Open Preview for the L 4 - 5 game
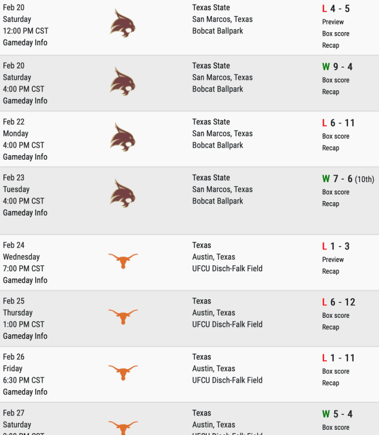 pyautogui.click(x=332, y=22)
